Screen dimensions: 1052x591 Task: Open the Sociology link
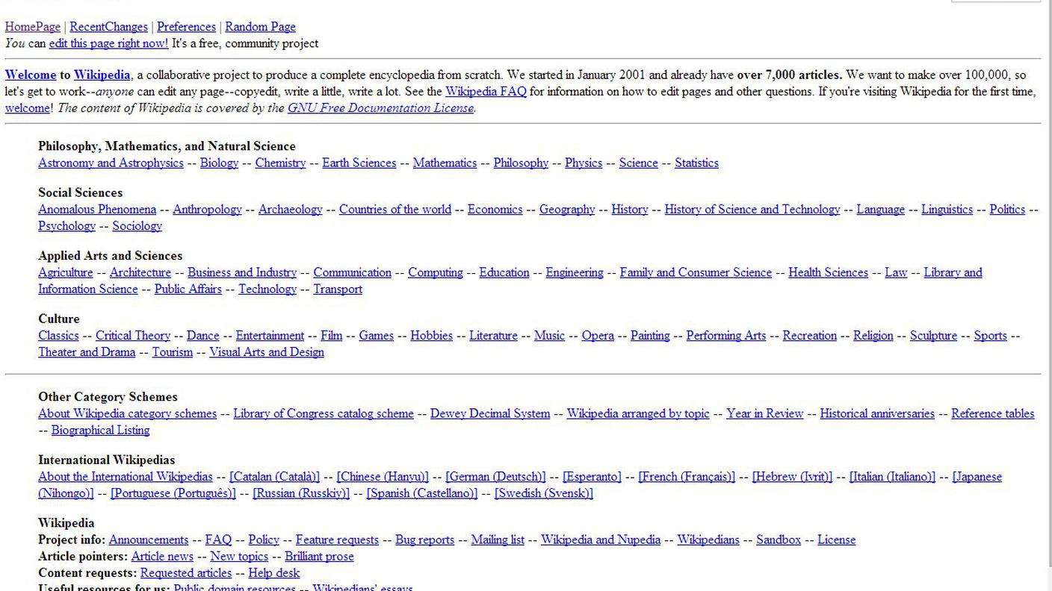click(137, 226)
